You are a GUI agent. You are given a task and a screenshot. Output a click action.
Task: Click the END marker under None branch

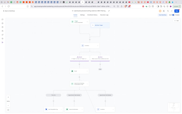pyautogui.click(x=100, y=69)
